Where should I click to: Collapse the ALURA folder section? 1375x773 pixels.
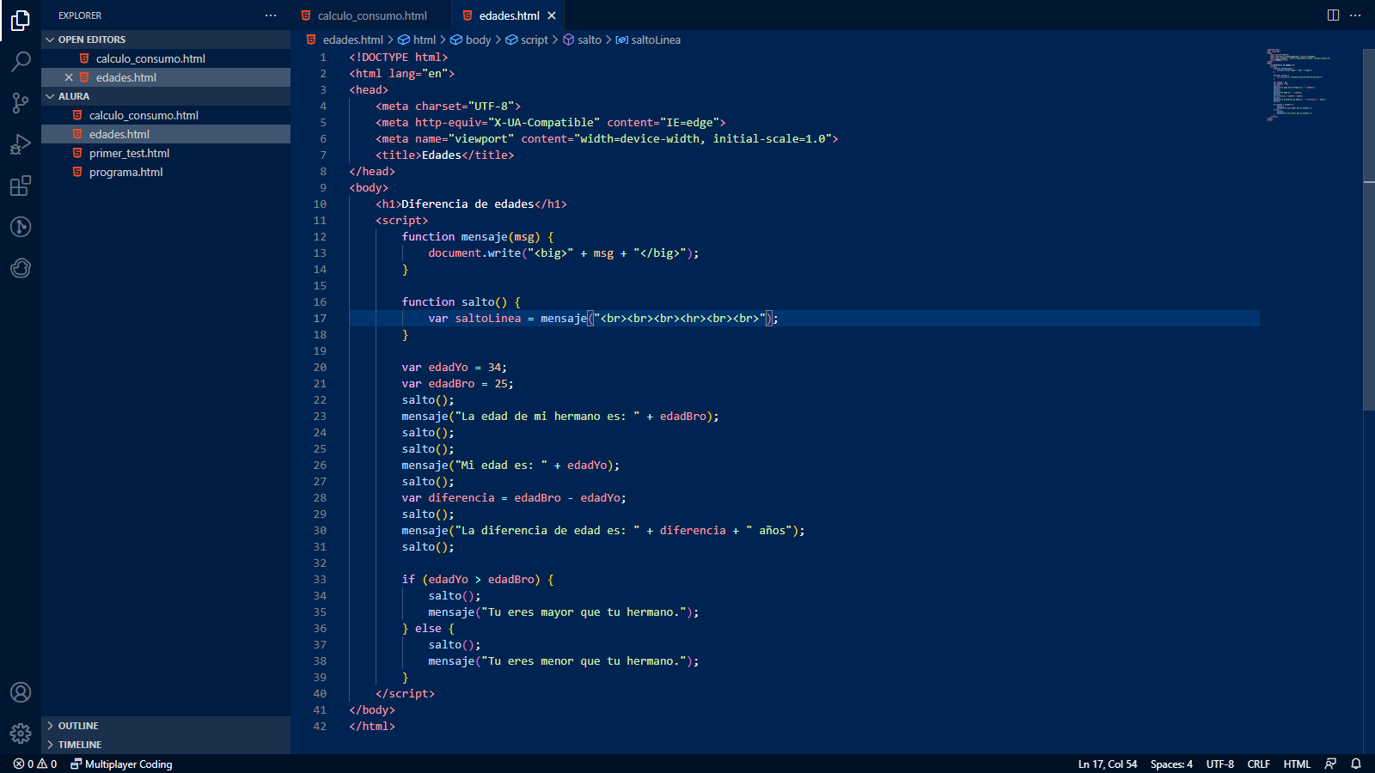click(x=166, y=96)
